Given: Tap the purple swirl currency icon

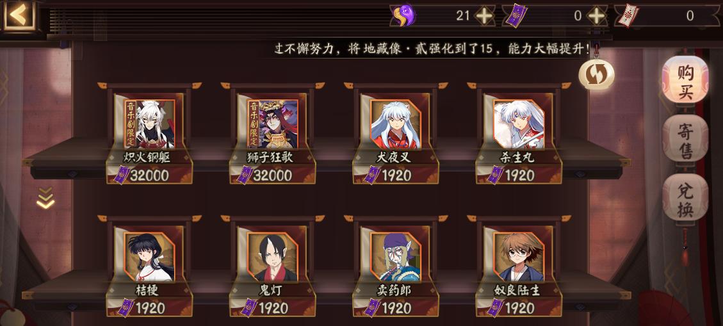Looking at the screenshot, I should click(403, 15).
